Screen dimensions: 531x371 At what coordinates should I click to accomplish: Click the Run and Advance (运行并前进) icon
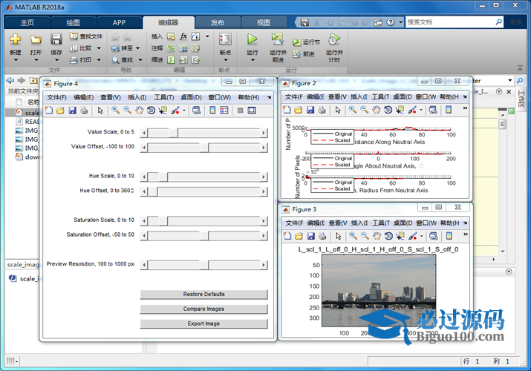(x=278, y=39)
